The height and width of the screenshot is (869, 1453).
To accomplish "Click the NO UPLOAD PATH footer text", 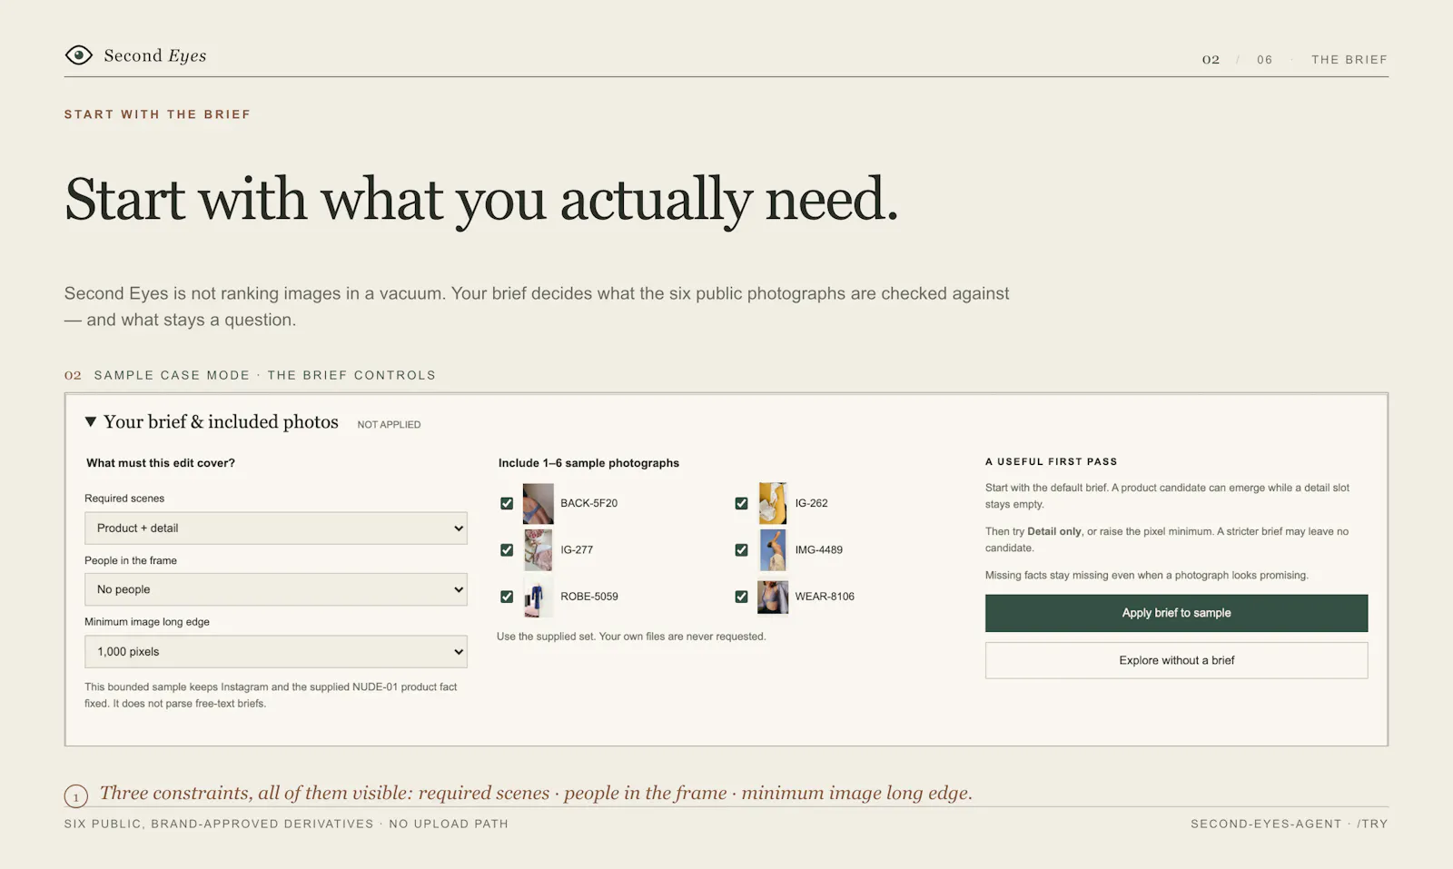I will pyautogui.click(x=449, y=824).
